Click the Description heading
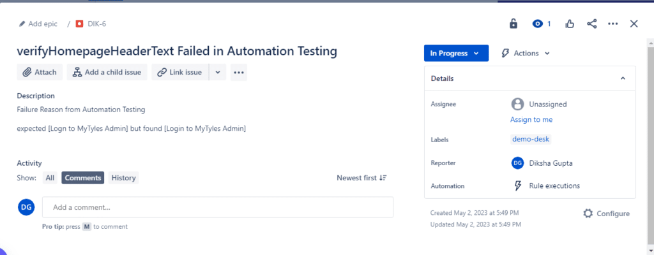Image resolution: width=654 pixels, height=255 pixels. [36, 96]
